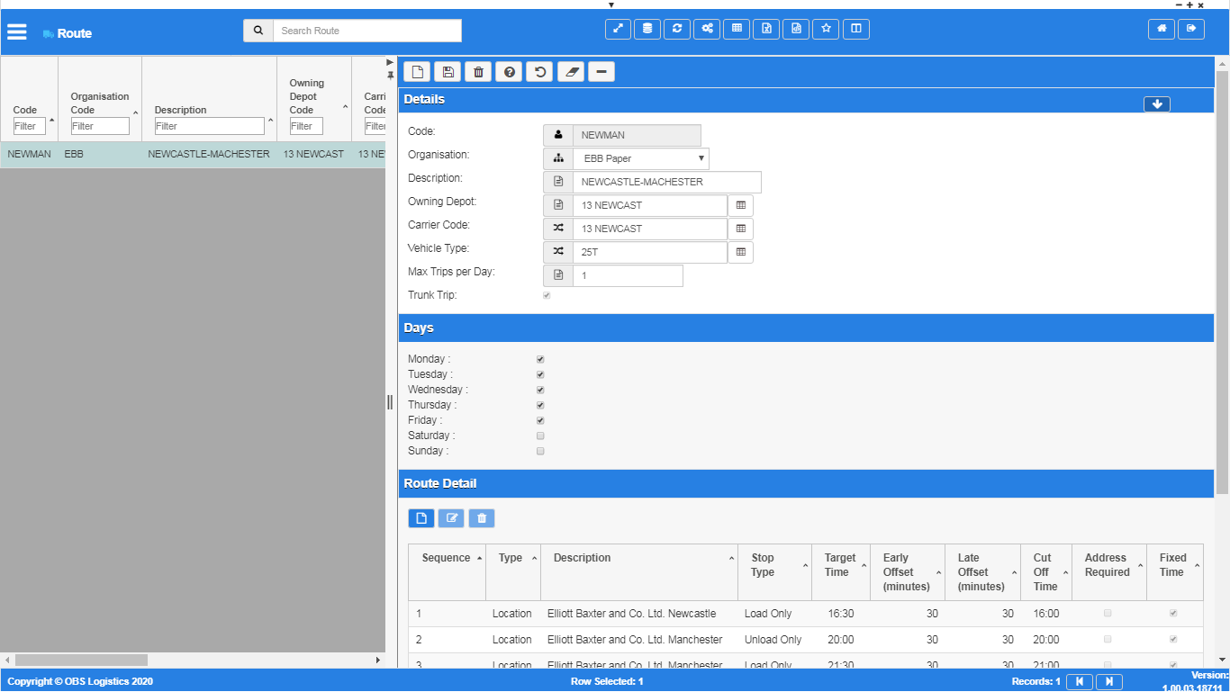
Task: Toggle the Wednesday checkbox
Action: click(x=540, y=390)
